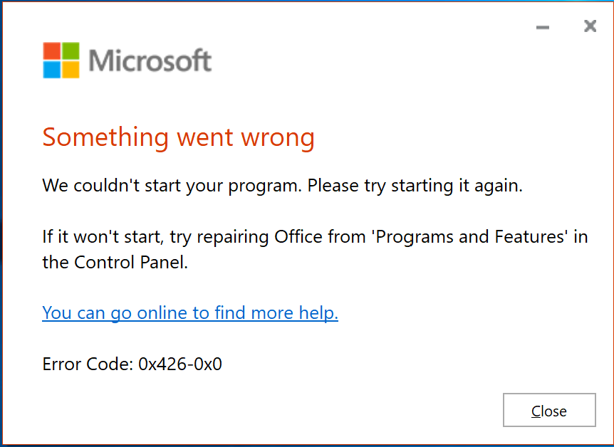Click the red square of the Microsoft logo

pyautogui.click(x=52, y=51)
